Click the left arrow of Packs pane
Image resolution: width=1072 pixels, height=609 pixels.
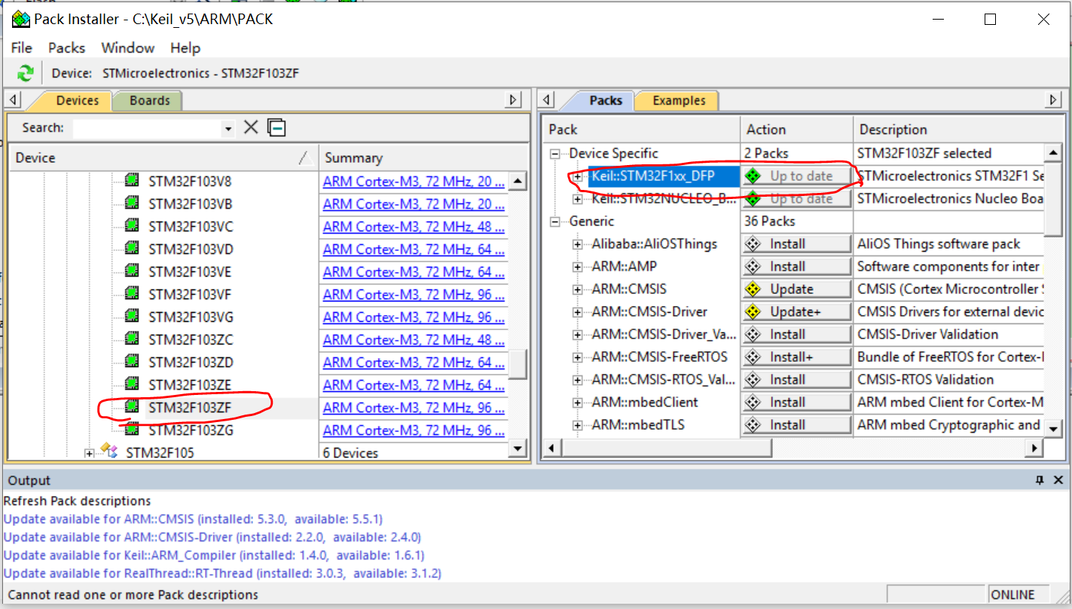pos(548,100)
